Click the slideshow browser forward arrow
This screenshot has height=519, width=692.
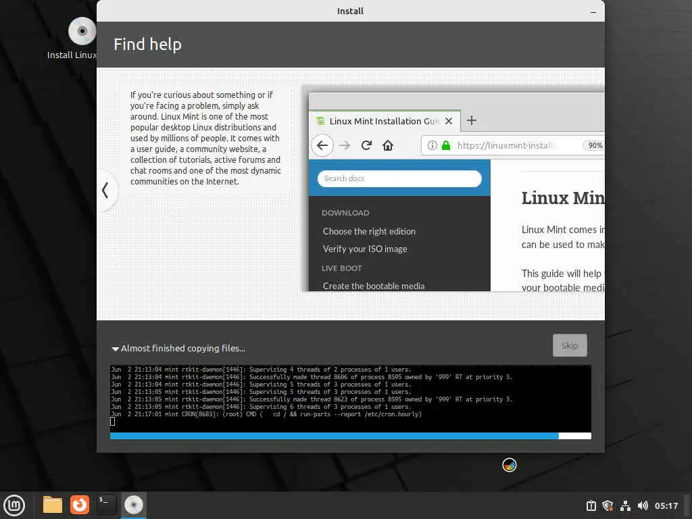click(344, 145)
